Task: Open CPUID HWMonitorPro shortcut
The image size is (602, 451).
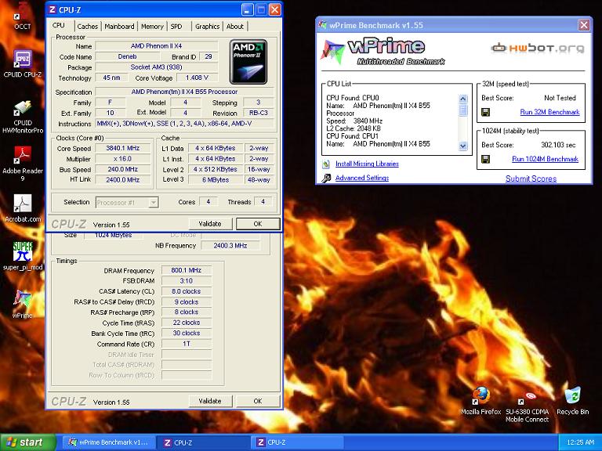Action: 23,117
